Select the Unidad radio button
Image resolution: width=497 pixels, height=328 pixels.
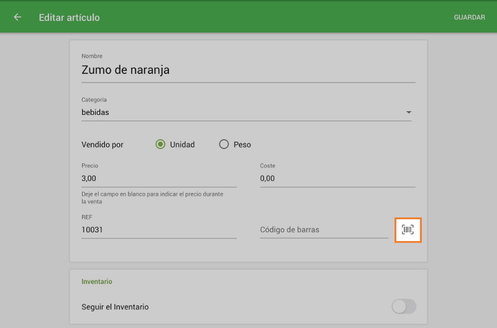pos(160,145)
